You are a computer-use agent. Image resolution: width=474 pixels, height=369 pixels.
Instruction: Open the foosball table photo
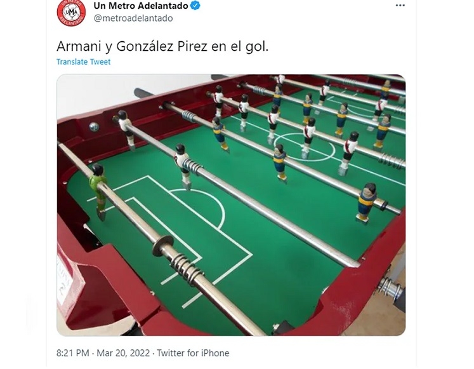click(x=231, y=205)
